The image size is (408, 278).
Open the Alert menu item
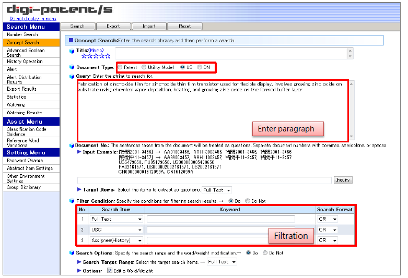tap(31, 69)
